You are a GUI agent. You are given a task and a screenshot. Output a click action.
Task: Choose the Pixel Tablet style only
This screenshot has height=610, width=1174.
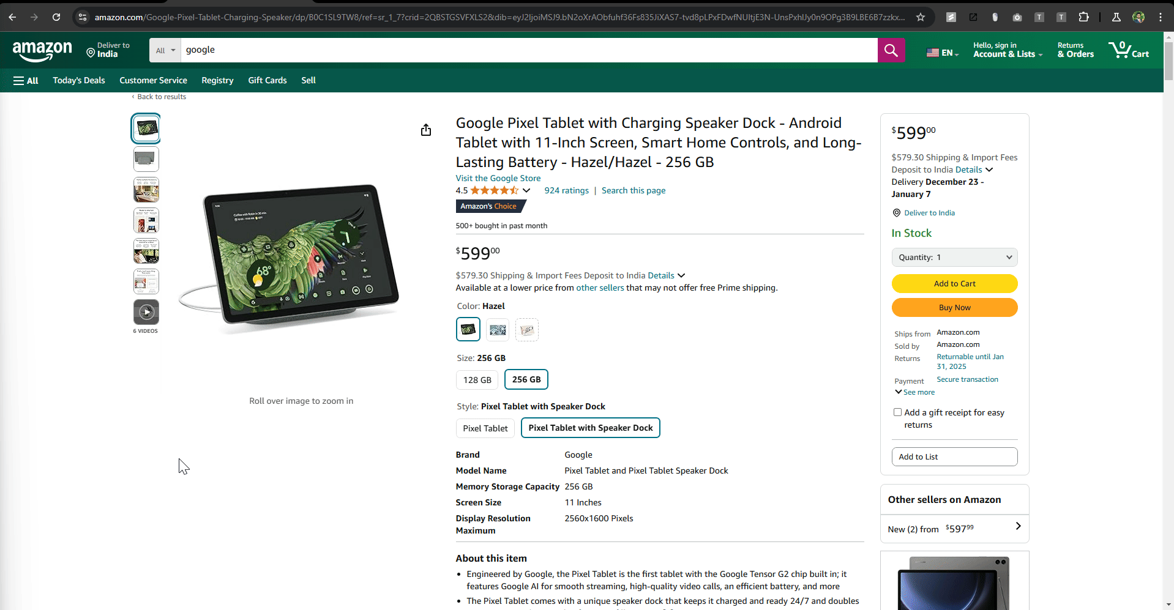(485, 428)
